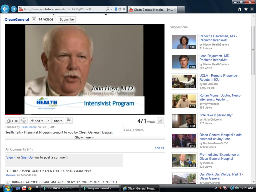Screen dimensions: 256x192
Task: Go back with the browser Back arrow
Action: click(5, 9)
